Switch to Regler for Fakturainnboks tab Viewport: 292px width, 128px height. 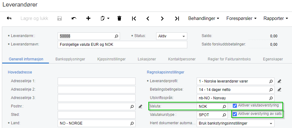pyautogui.click(x=229, y=59)
